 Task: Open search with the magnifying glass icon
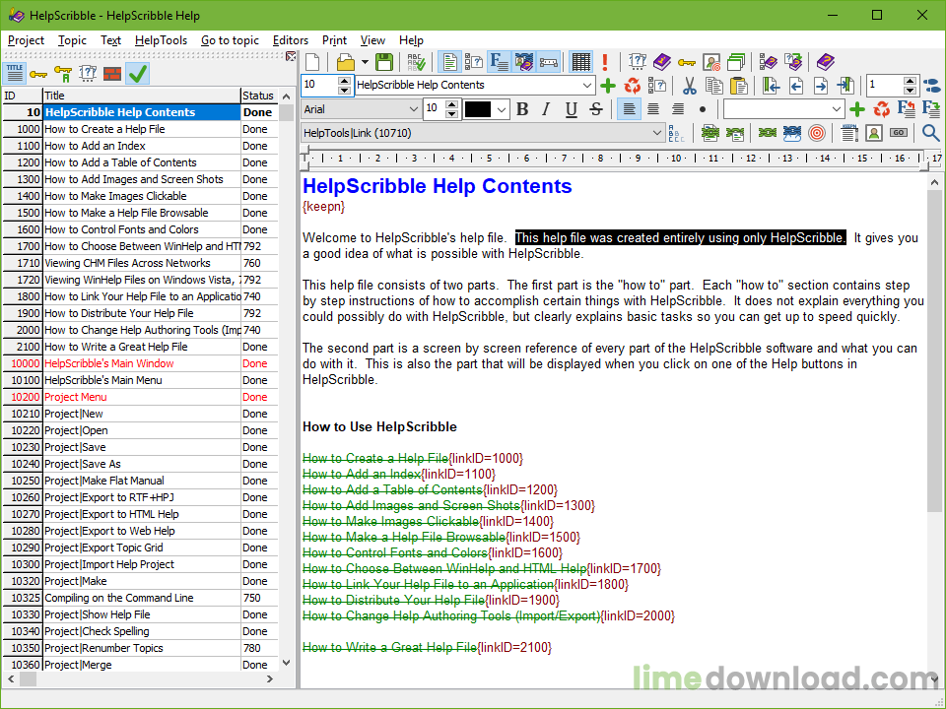pyautogui.click(x=930, y=133)
